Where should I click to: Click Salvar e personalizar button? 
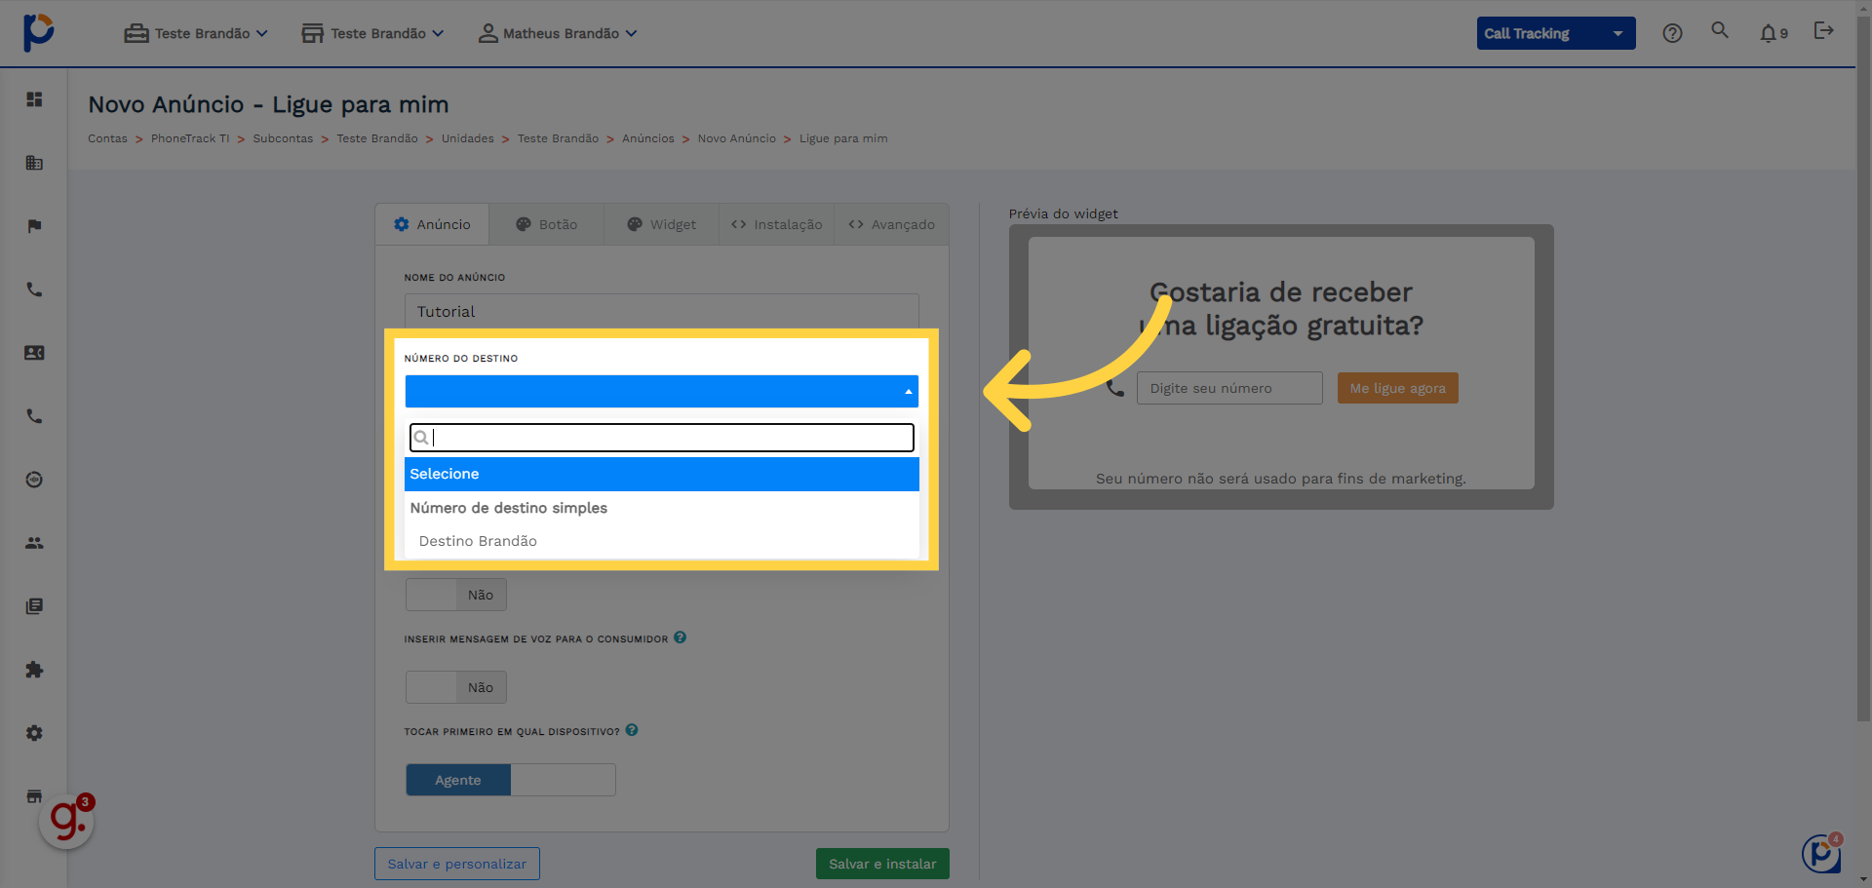tap(457, 864)
